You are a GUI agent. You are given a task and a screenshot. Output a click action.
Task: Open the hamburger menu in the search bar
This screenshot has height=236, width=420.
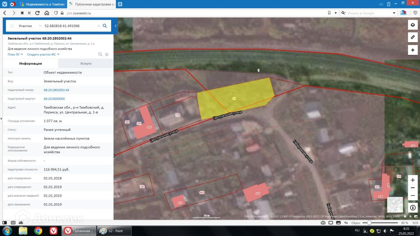click(x=12, y=26)
